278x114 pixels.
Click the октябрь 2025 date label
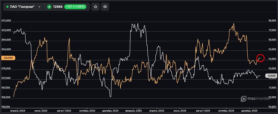tap(226, 111)
